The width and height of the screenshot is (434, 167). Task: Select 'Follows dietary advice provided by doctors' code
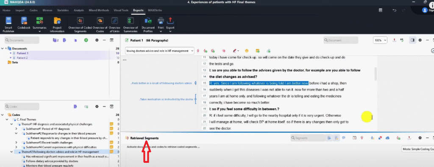click(52, 161)
